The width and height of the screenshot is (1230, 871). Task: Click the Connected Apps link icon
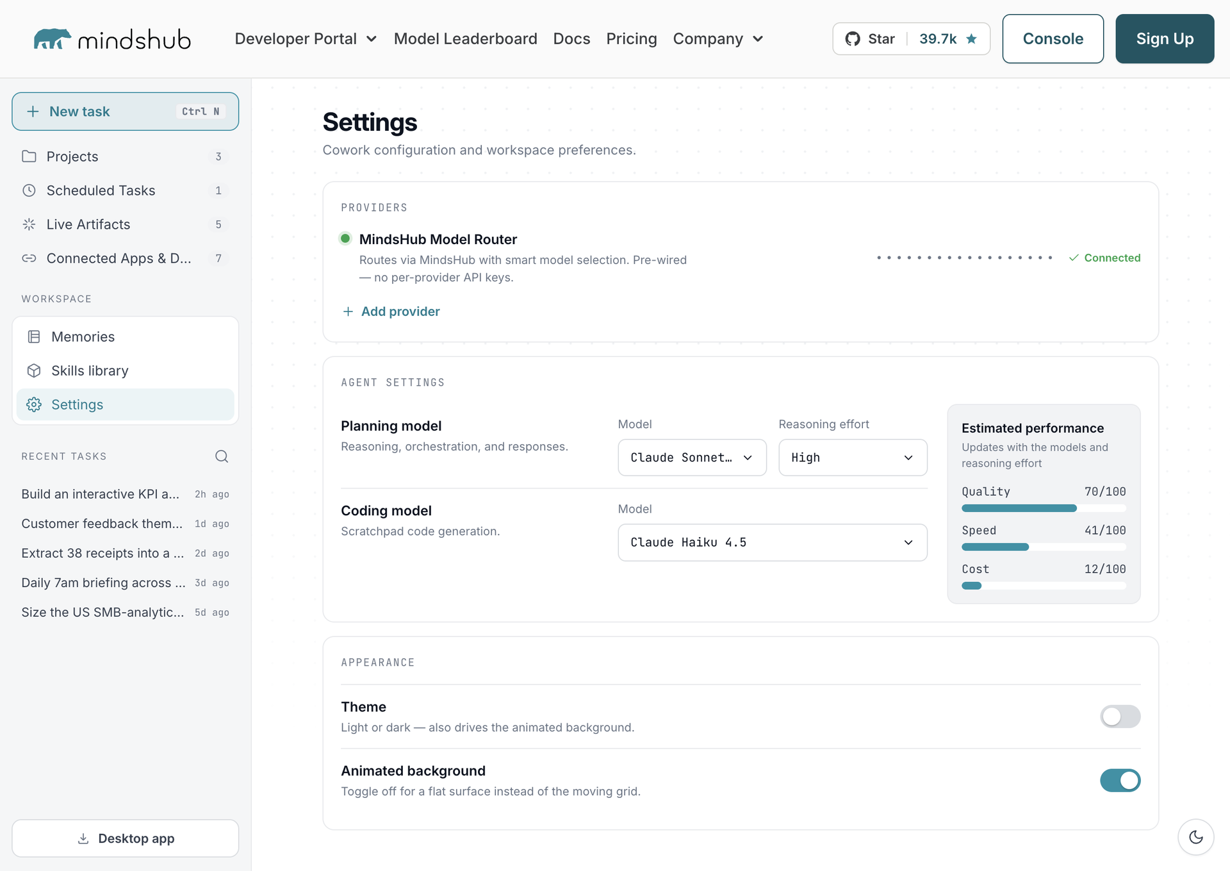(29, 258)
